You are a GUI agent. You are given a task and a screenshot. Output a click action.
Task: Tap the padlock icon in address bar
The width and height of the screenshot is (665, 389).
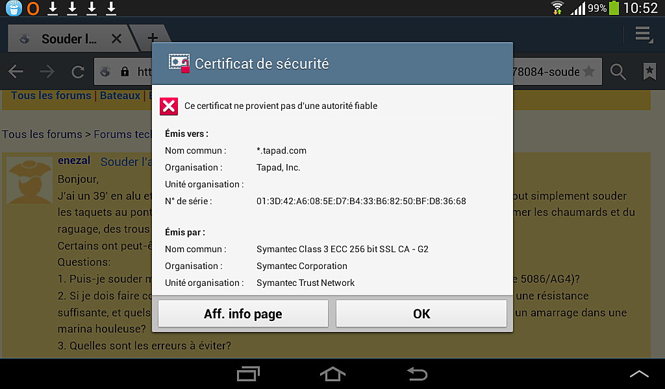pos(125,71)
